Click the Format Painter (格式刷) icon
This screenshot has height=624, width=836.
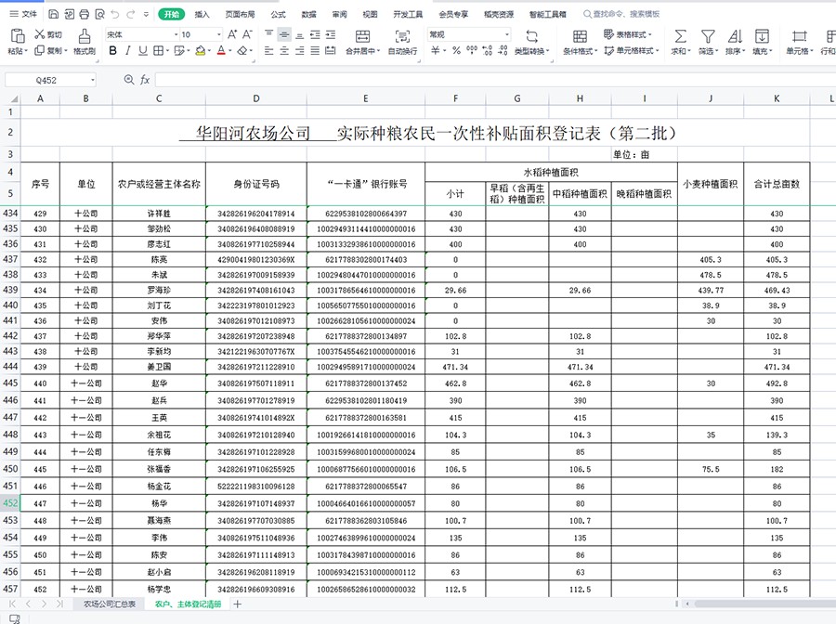(x=84, y=36)
